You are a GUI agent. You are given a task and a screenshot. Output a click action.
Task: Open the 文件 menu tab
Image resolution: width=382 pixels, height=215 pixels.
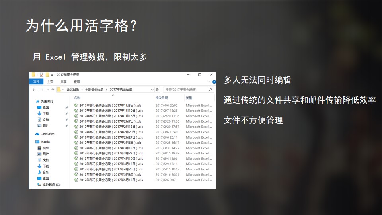36,82
